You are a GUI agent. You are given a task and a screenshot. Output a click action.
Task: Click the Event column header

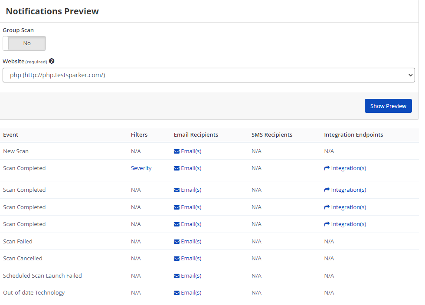10,134
